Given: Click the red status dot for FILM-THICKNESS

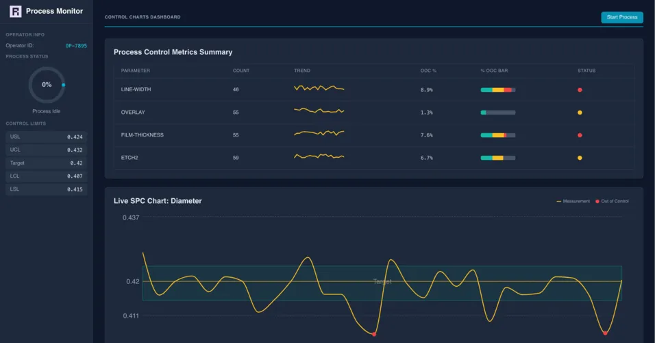Looking at the screenshot, I should pos(580,135).
